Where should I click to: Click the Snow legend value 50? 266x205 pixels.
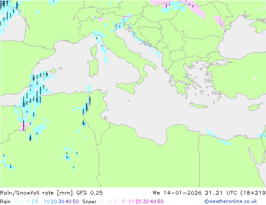tap(160, 202)
